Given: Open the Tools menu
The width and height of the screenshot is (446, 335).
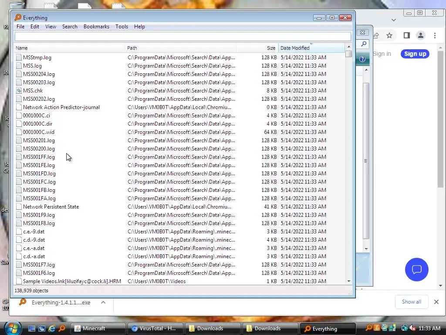Looking at the screenshot, I should coord(122,27).
